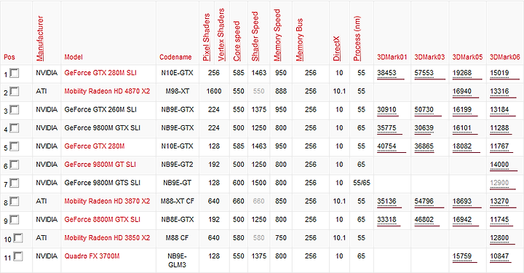The height and width of the screenshot is (273, 524).
Task: Open 3DMark05 score 15759
Action: pos(462,256)
